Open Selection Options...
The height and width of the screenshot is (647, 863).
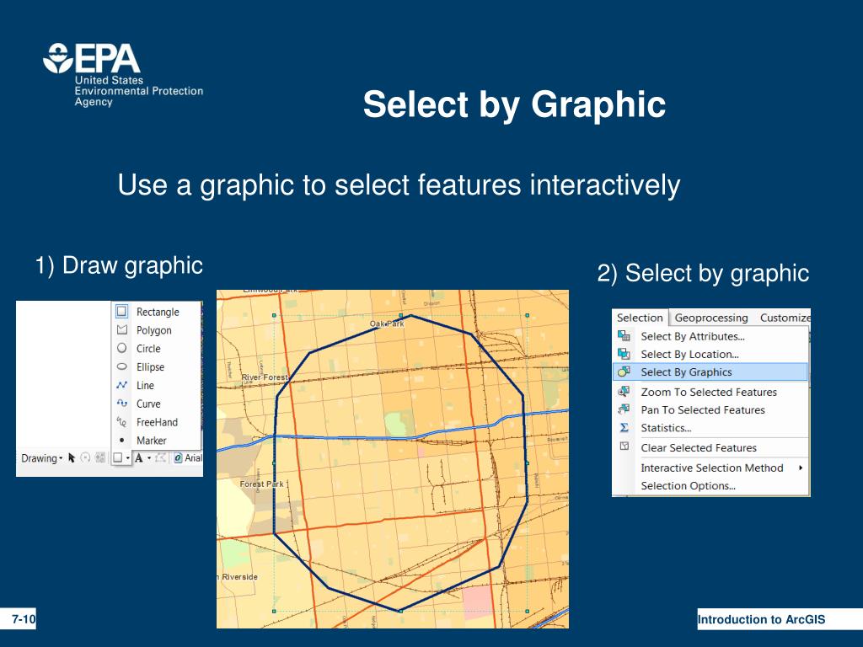pyautogui.click(x=710, y=486)
